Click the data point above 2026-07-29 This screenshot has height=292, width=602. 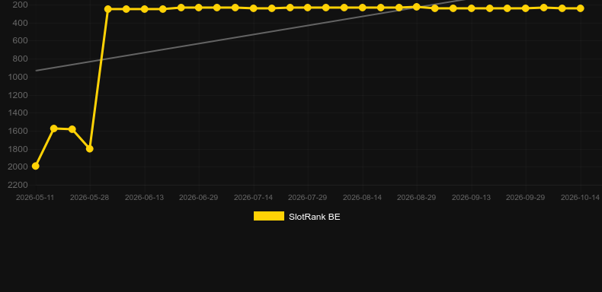click(x=308, y=8)
